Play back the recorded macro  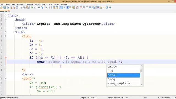pos(87,7)
